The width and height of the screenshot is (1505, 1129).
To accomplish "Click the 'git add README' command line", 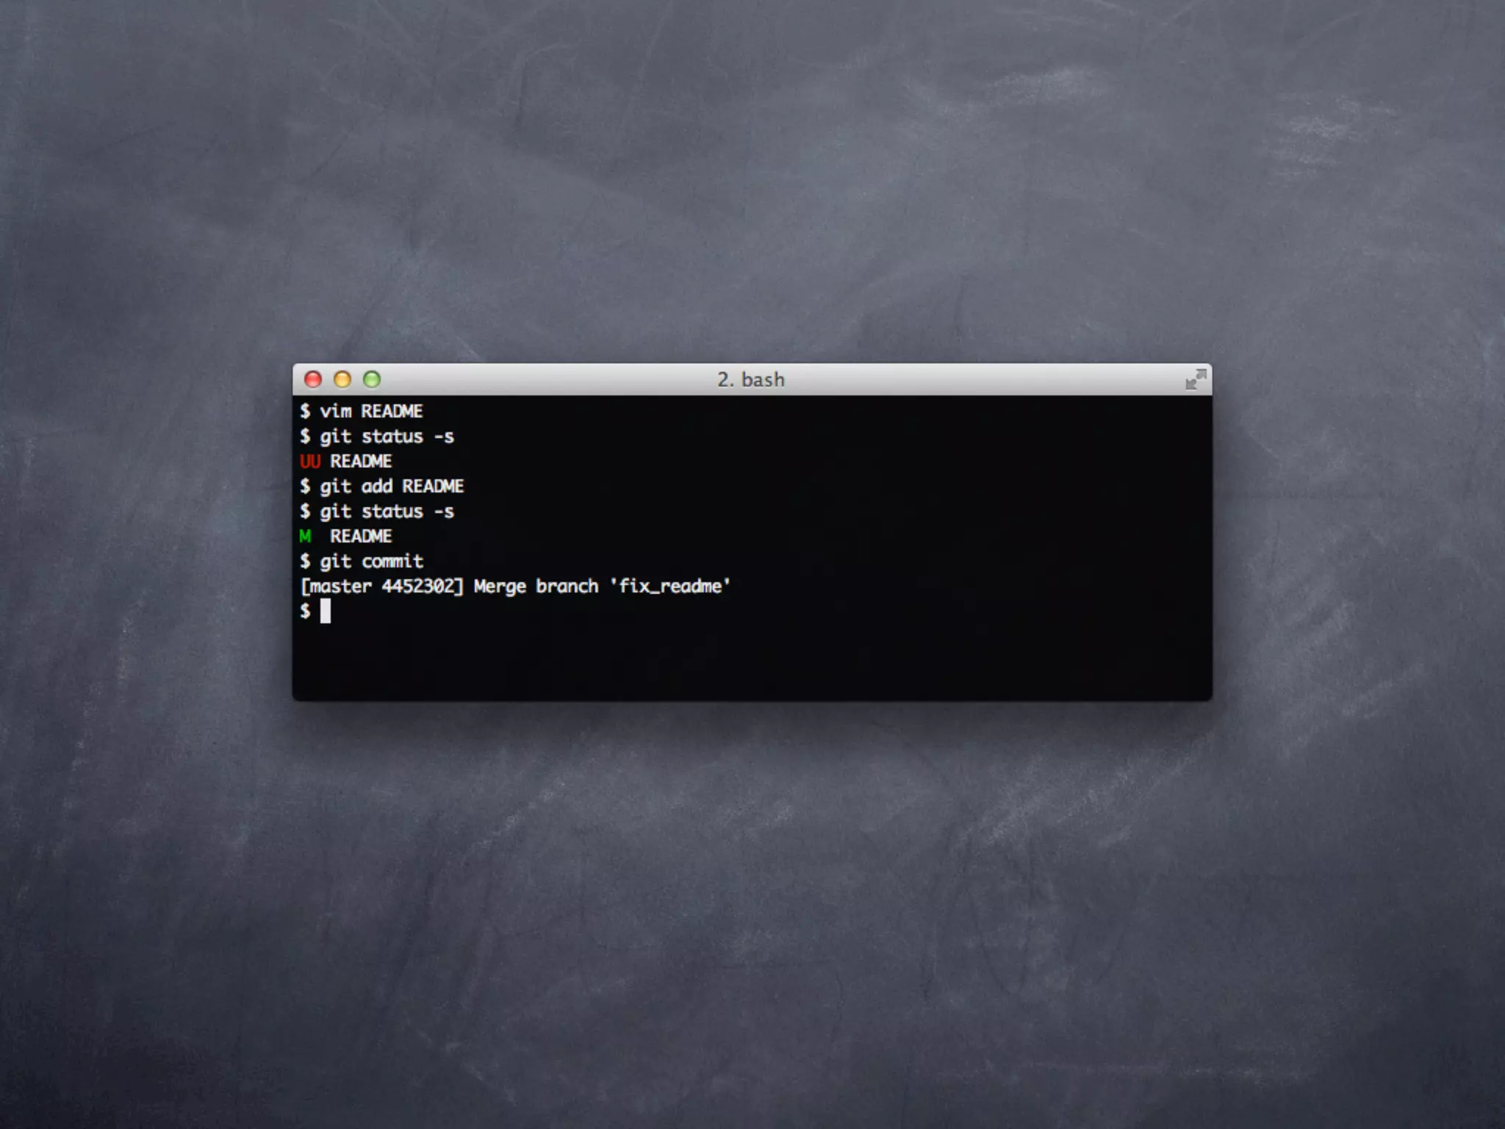I will 391,487.
